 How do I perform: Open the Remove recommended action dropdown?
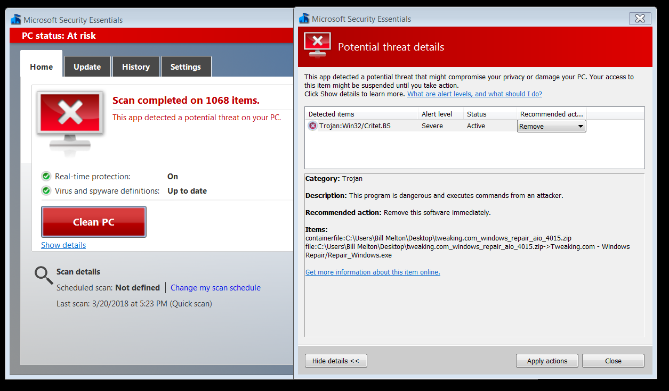551,127
